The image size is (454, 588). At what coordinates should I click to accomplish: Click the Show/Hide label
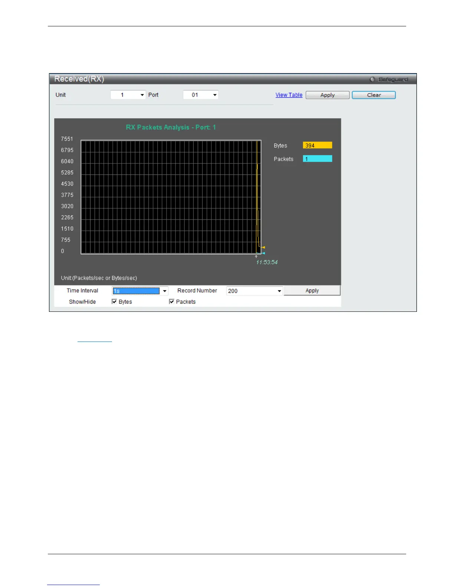click(82, 302)
